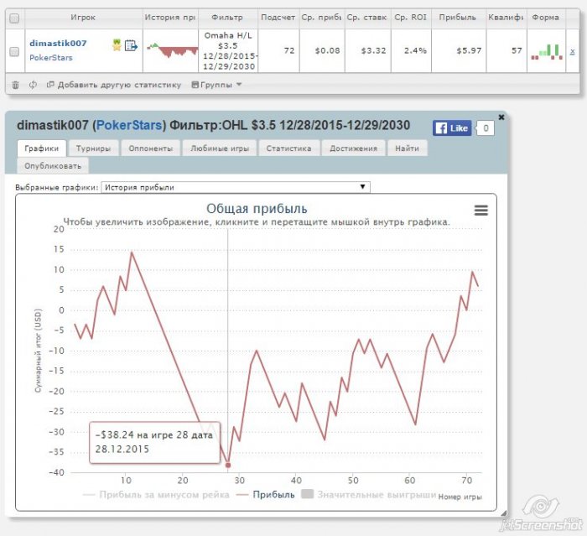
Task: Toggle the Значительные выигрыши legend swatch
Action: tap(308, 494)
